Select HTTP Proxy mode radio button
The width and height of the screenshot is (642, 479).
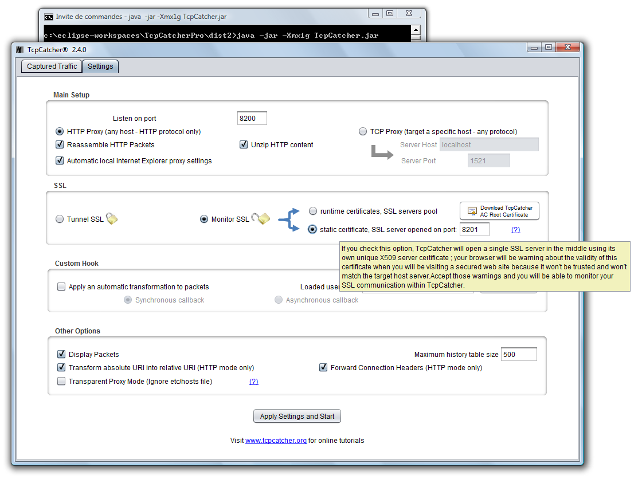[60, 131]
